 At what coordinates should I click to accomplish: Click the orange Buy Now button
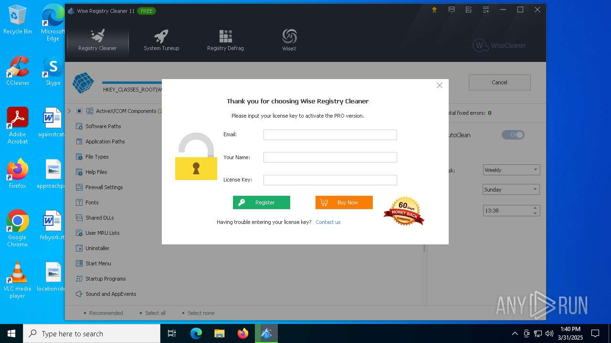[344, 202]
